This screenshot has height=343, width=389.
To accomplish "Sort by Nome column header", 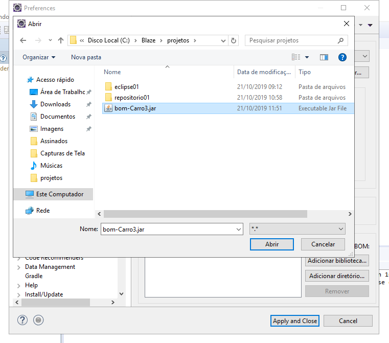I will (x=112, y=72).
